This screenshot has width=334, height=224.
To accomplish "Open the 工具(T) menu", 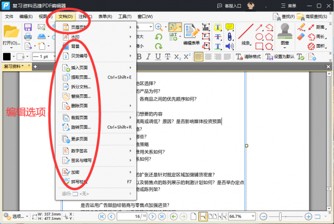I will (x=125, y=16).
